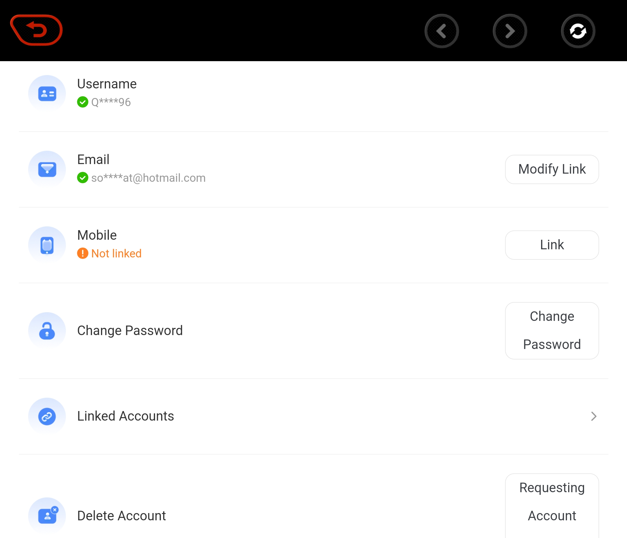The image size is (627, 538).
Task: Go to previous page with left chevron
Action: (442, 31)
